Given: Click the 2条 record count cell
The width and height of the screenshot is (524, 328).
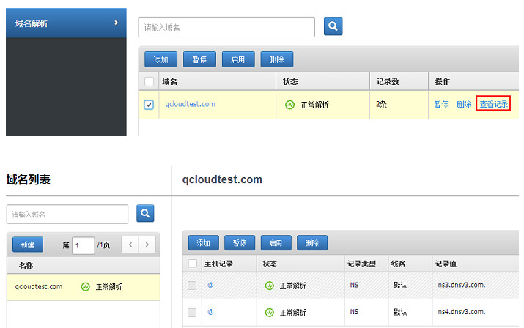Looking at the screenshot, I should click(381, 104).
